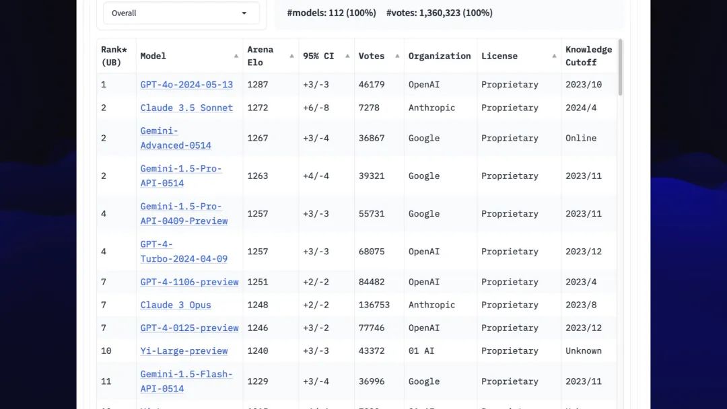The height and width of the screenshot is (409, 727).
Task: Open Gemini-1.5-Pro-API-0409-Preview model page
Action: click(x=184, y=213)
